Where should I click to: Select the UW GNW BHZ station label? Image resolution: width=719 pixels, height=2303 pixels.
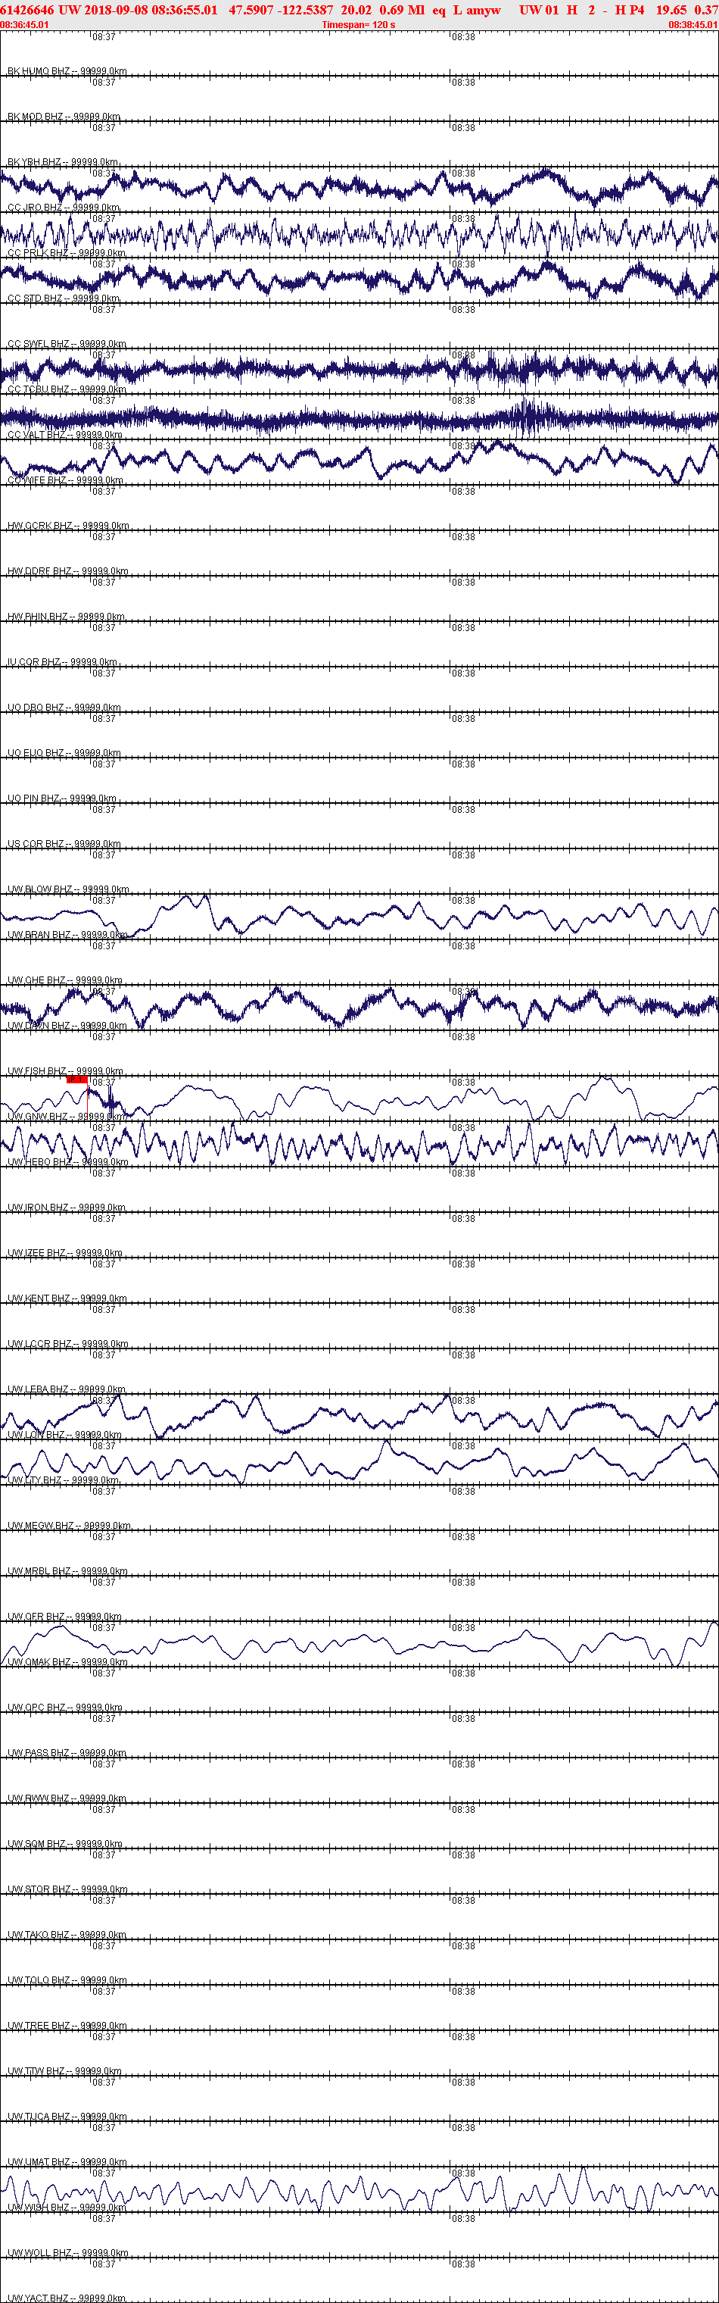(65, 1117)
